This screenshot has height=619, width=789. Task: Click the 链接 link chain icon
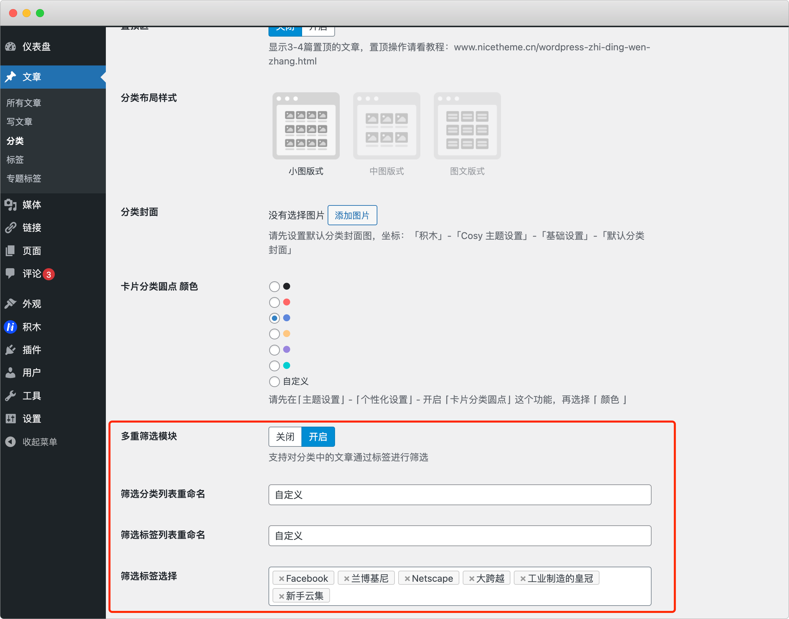[10, 228]
